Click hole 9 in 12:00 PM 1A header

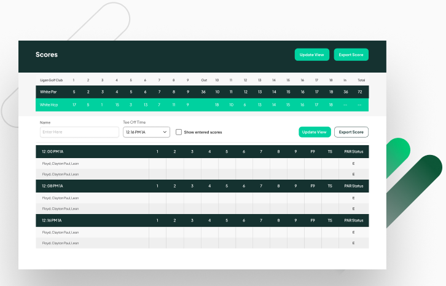[295, 152]
